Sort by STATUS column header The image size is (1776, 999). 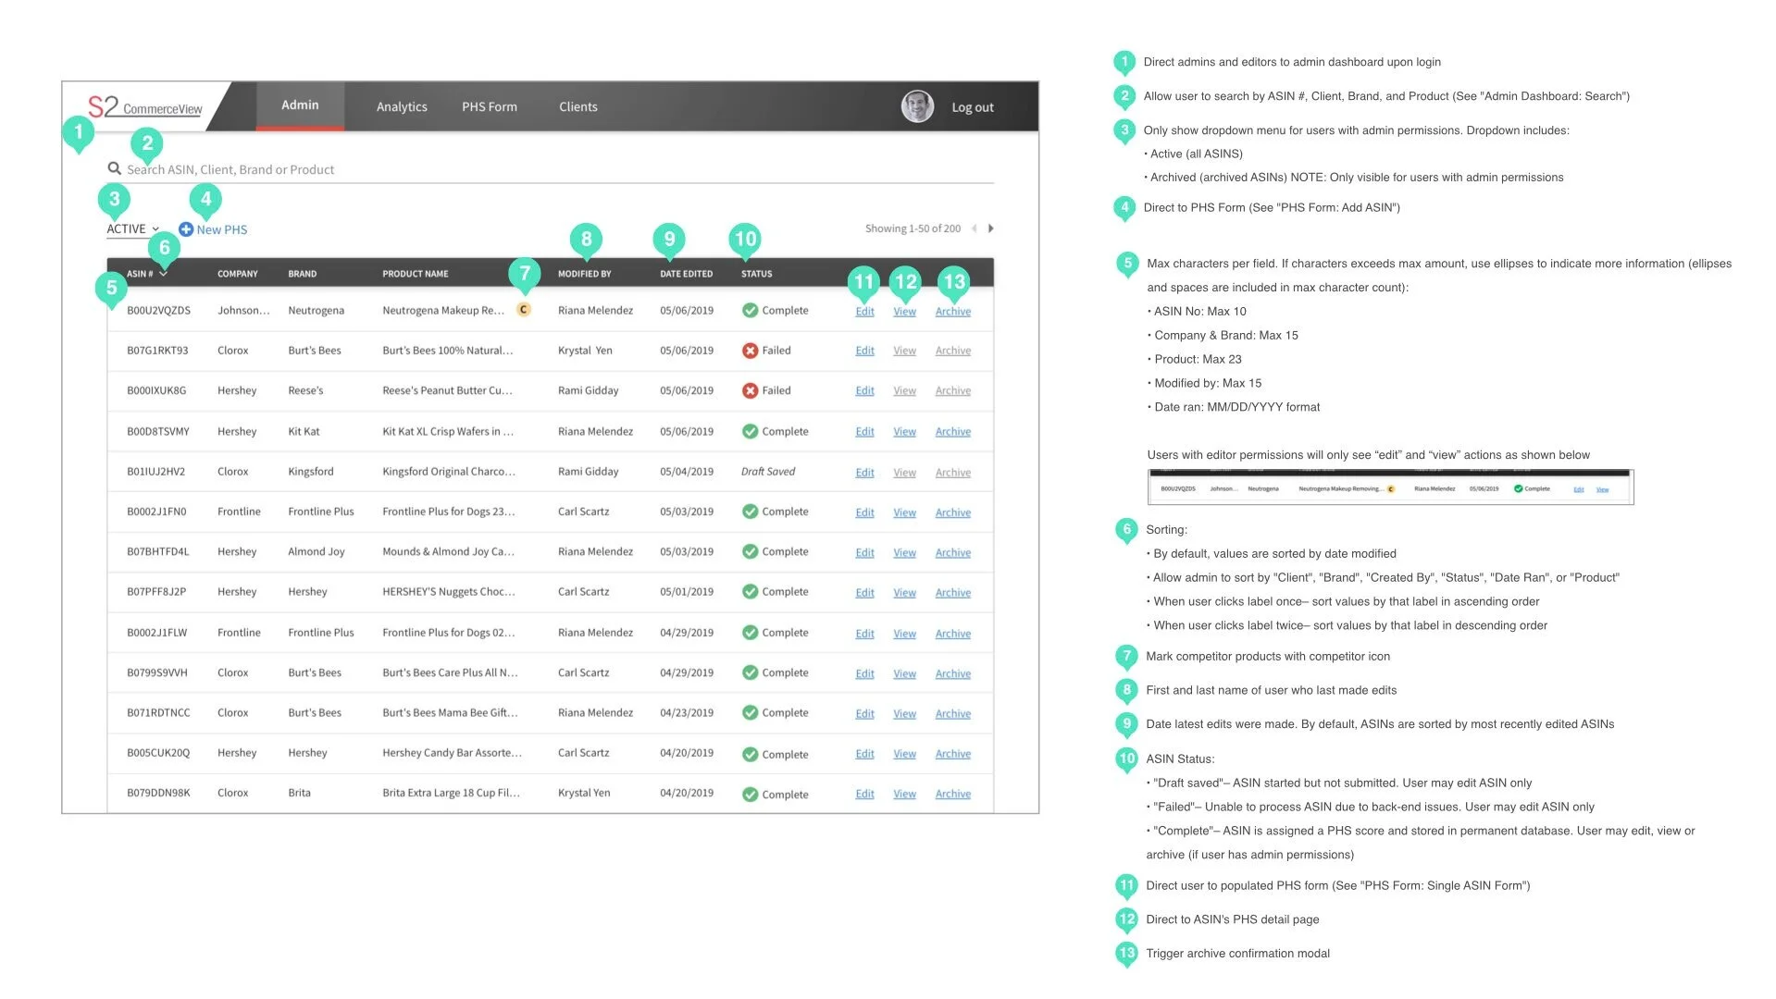coord(756,274)
